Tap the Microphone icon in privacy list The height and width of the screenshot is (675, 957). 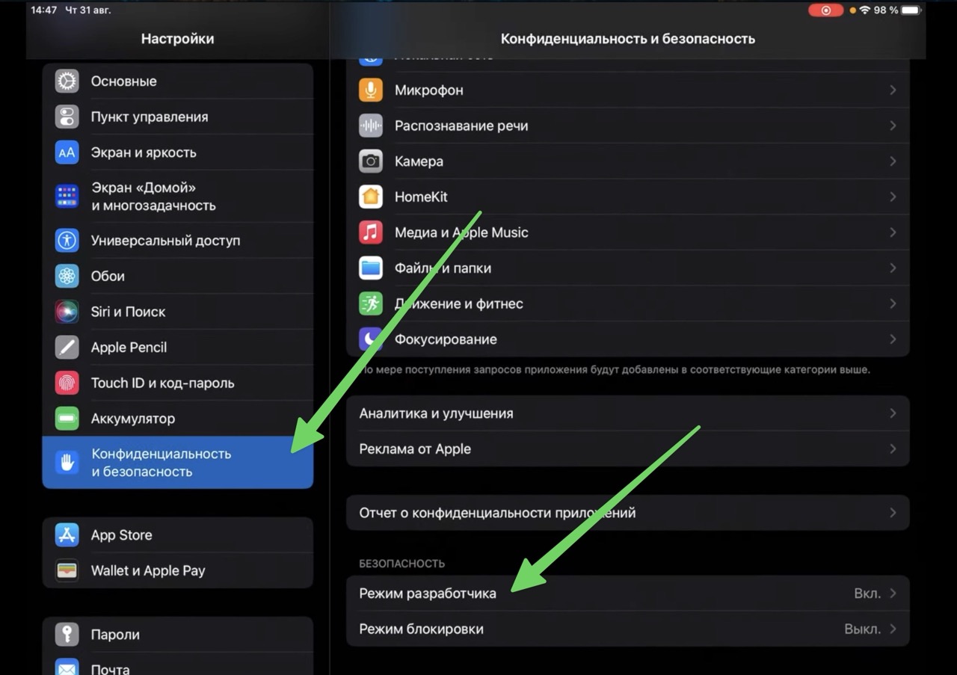(x=370, y=90)
